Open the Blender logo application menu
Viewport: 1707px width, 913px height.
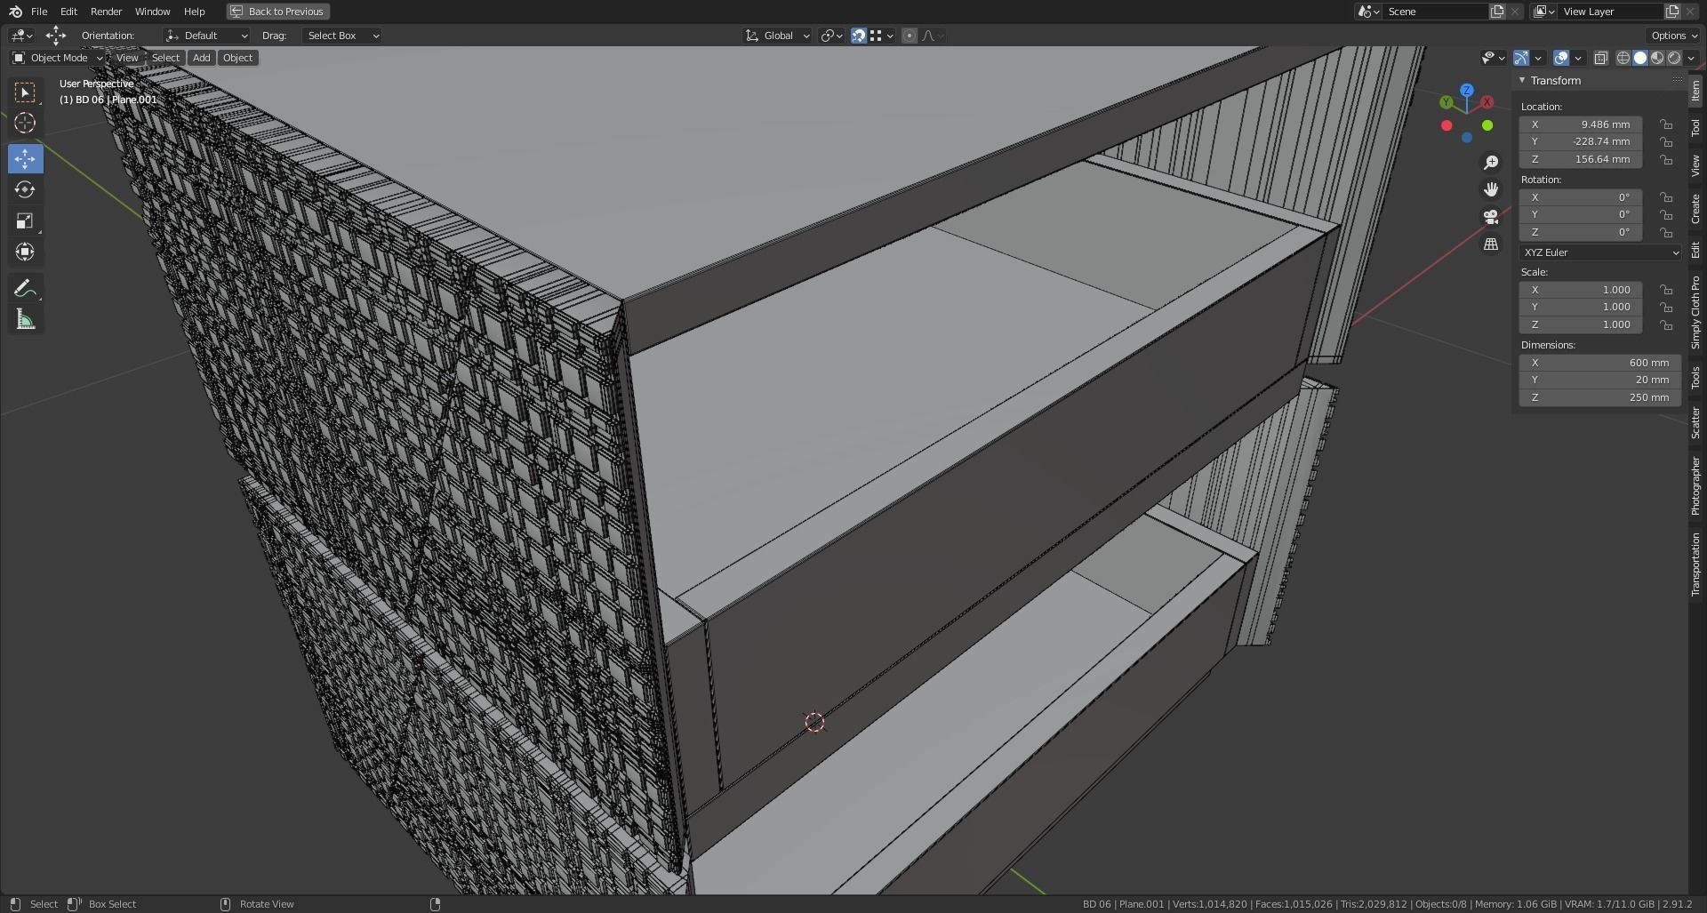click(15, 12)
